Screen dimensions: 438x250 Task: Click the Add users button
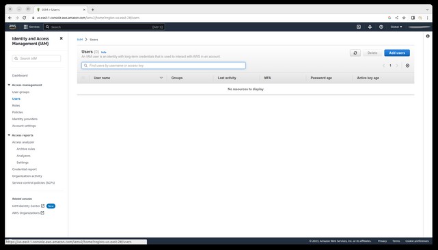click(397, 53)
